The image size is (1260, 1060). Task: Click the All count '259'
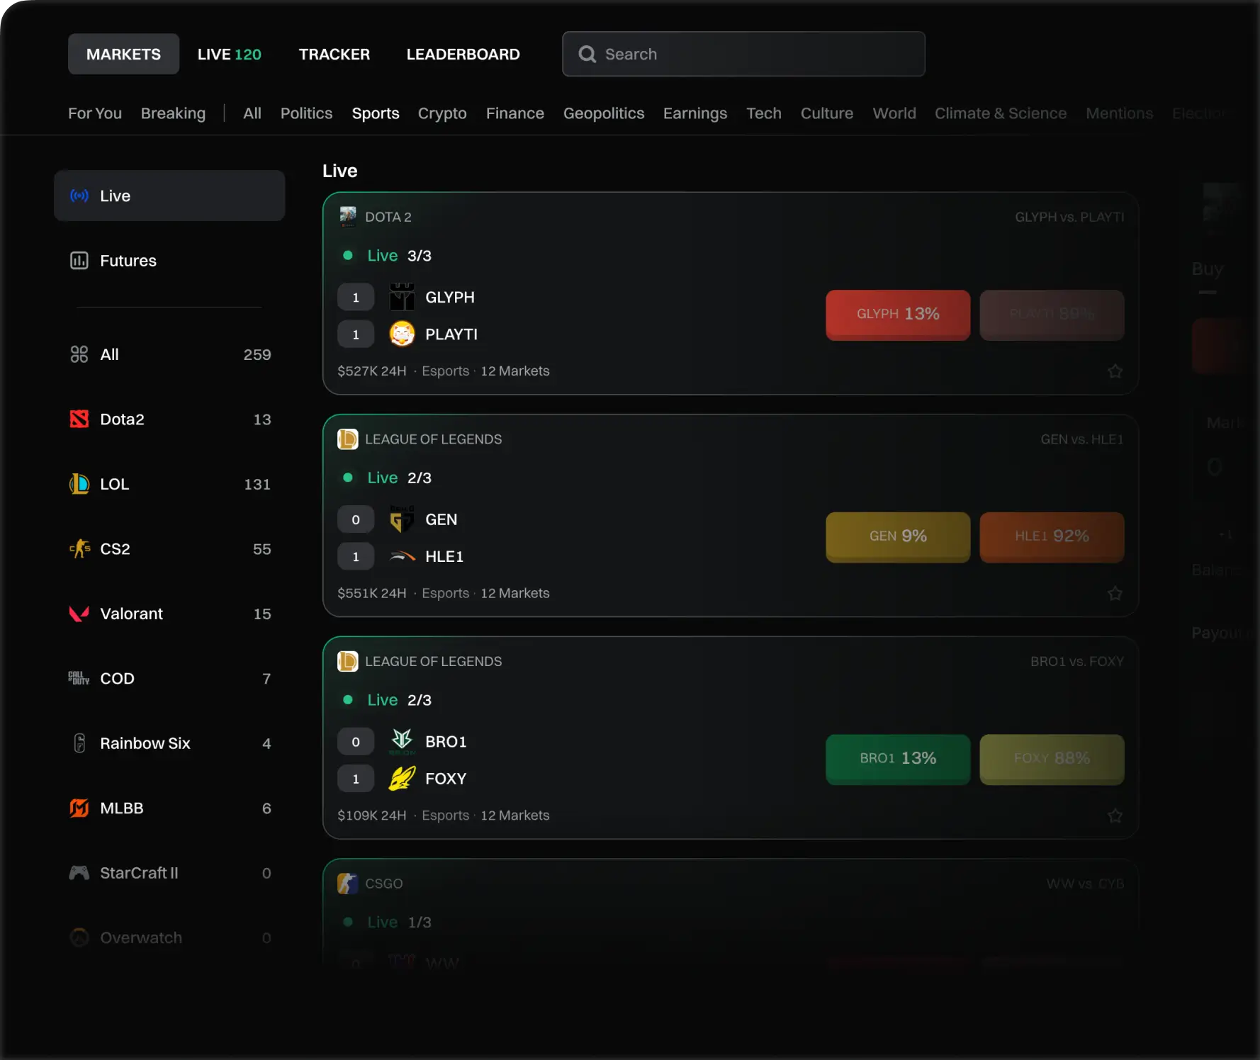point(257,354)
